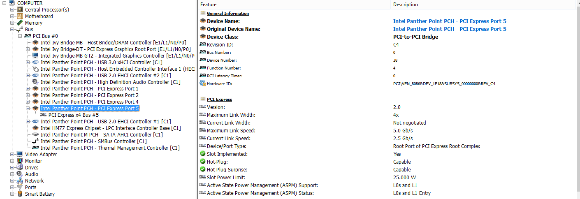The width and height of the screenshot is (580, 199).
Task: Select PCI Express Port 4 tree item
Action: tap(89, 102)
